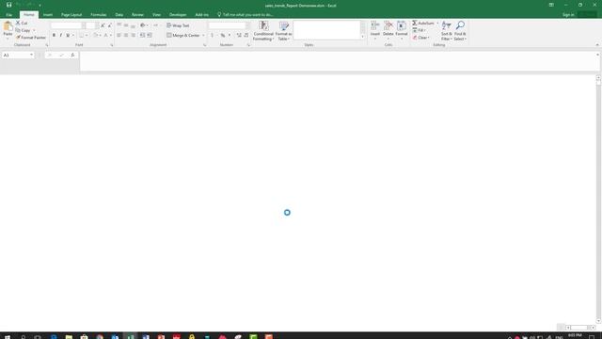Cut the selection with the scissors icon
Screen dimensions: 602x339
[x=18, y=23]
